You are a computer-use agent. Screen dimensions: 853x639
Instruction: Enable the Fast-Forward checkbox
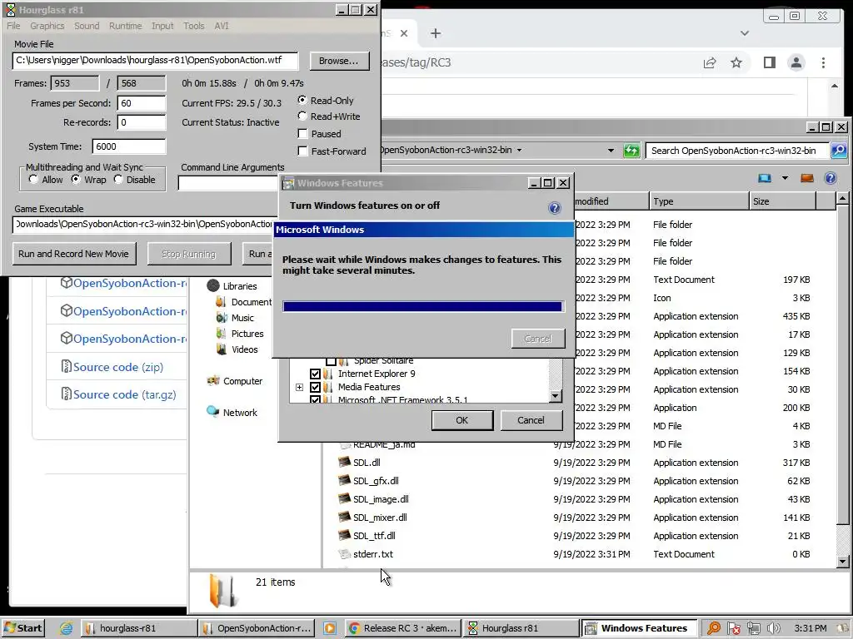(x=303, y=151)
